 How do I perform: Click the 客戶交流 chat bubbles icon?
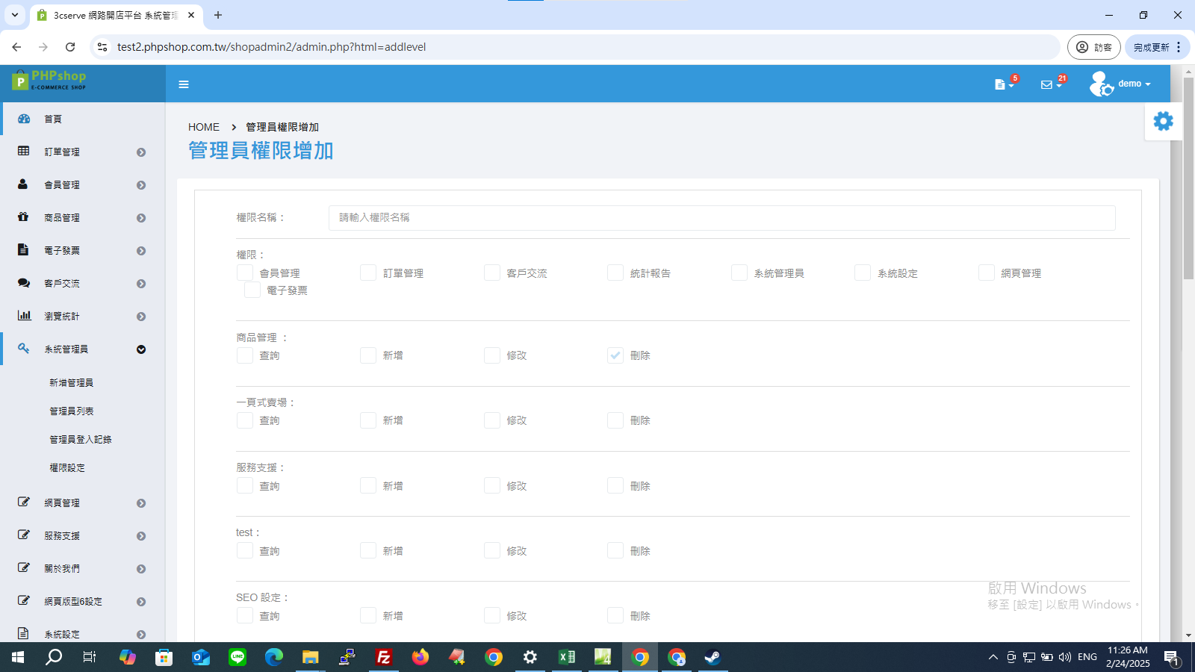click(24, 283)
